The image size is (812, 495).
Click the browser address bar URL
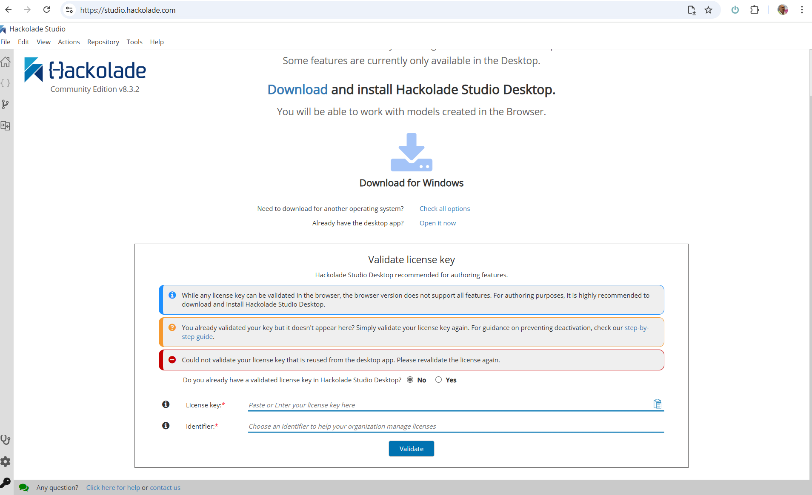128,10
